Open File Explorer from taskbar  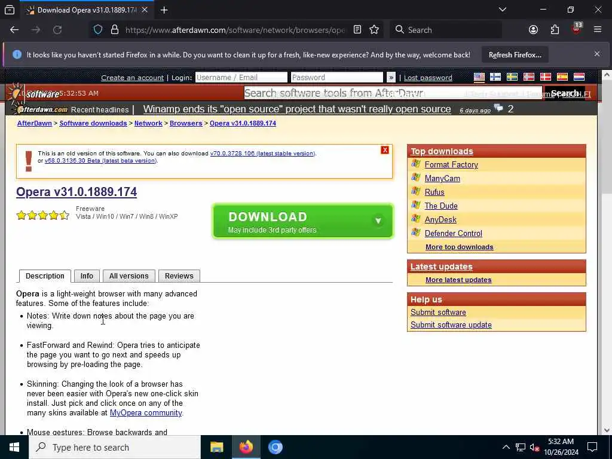click(216, 447)
